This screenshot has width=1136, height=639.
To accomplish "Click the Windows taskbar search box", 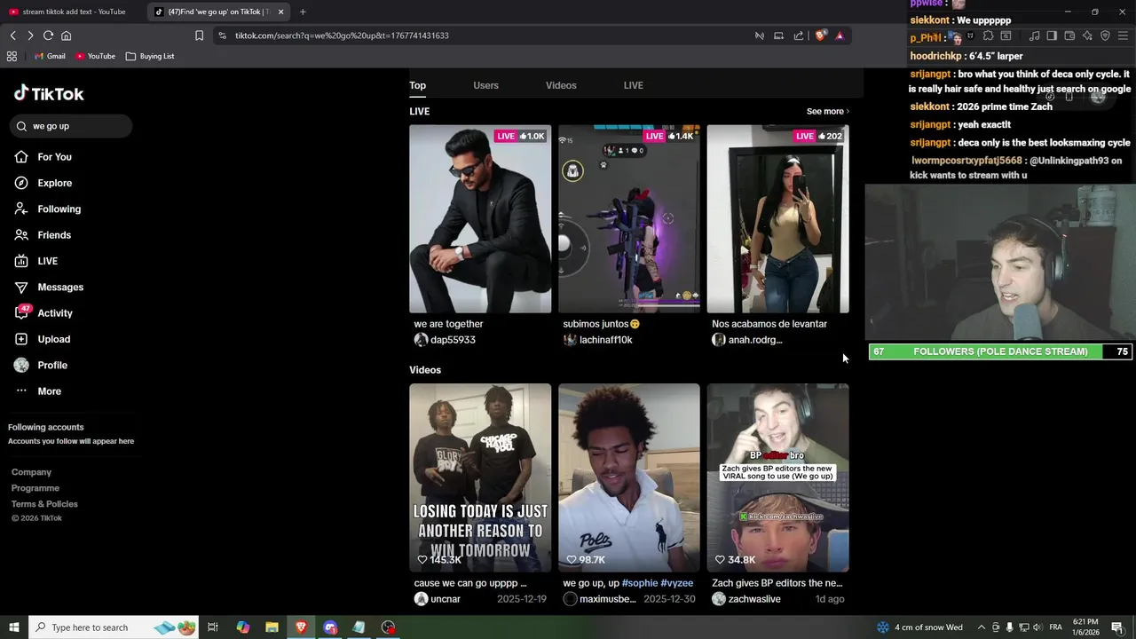I will (114, 627).
